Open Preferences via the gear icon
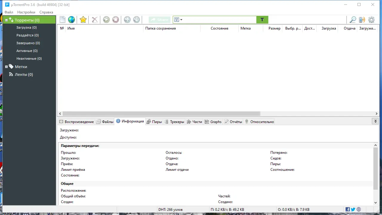The height and width of the screenshot is (215, 382). [371, 20]
